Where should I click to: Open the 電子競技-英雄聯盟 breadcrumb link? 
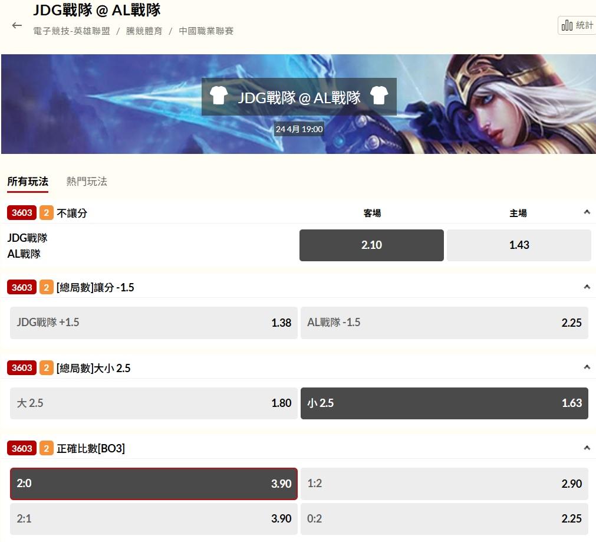[x=71, y=31]
